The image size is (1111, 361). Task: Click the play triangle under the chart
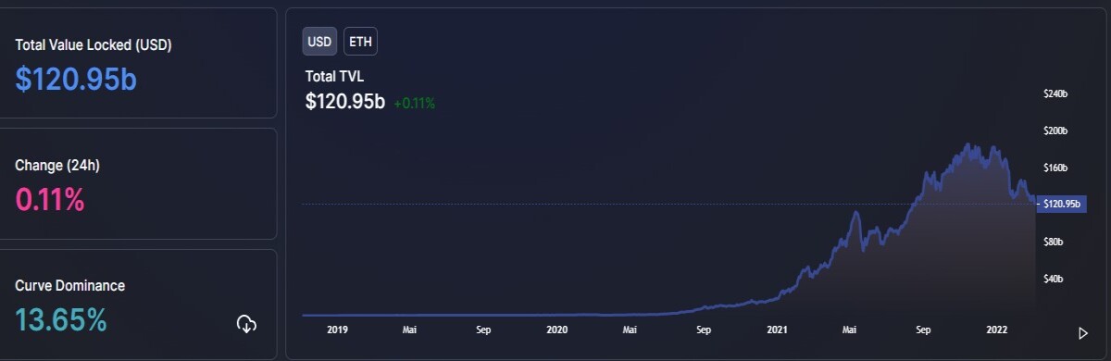(1083, 333)
